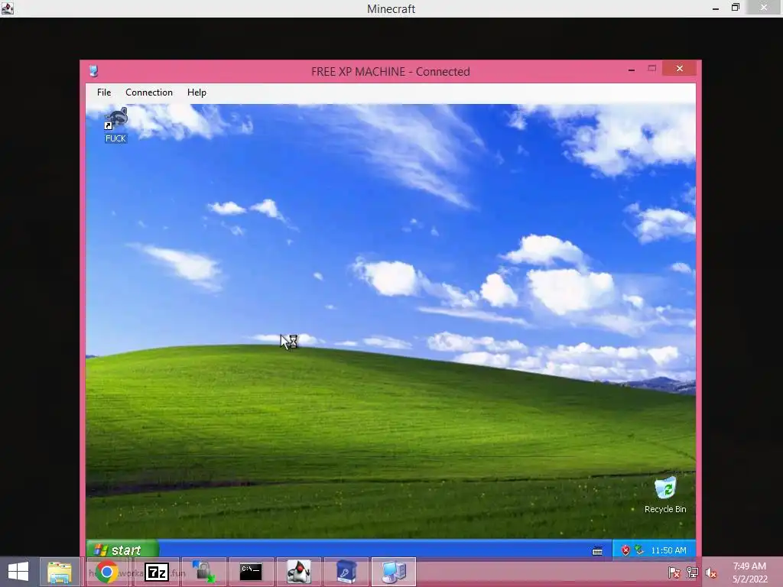
Task: Click the Minecraft window title icon
Action: [8, 8]
